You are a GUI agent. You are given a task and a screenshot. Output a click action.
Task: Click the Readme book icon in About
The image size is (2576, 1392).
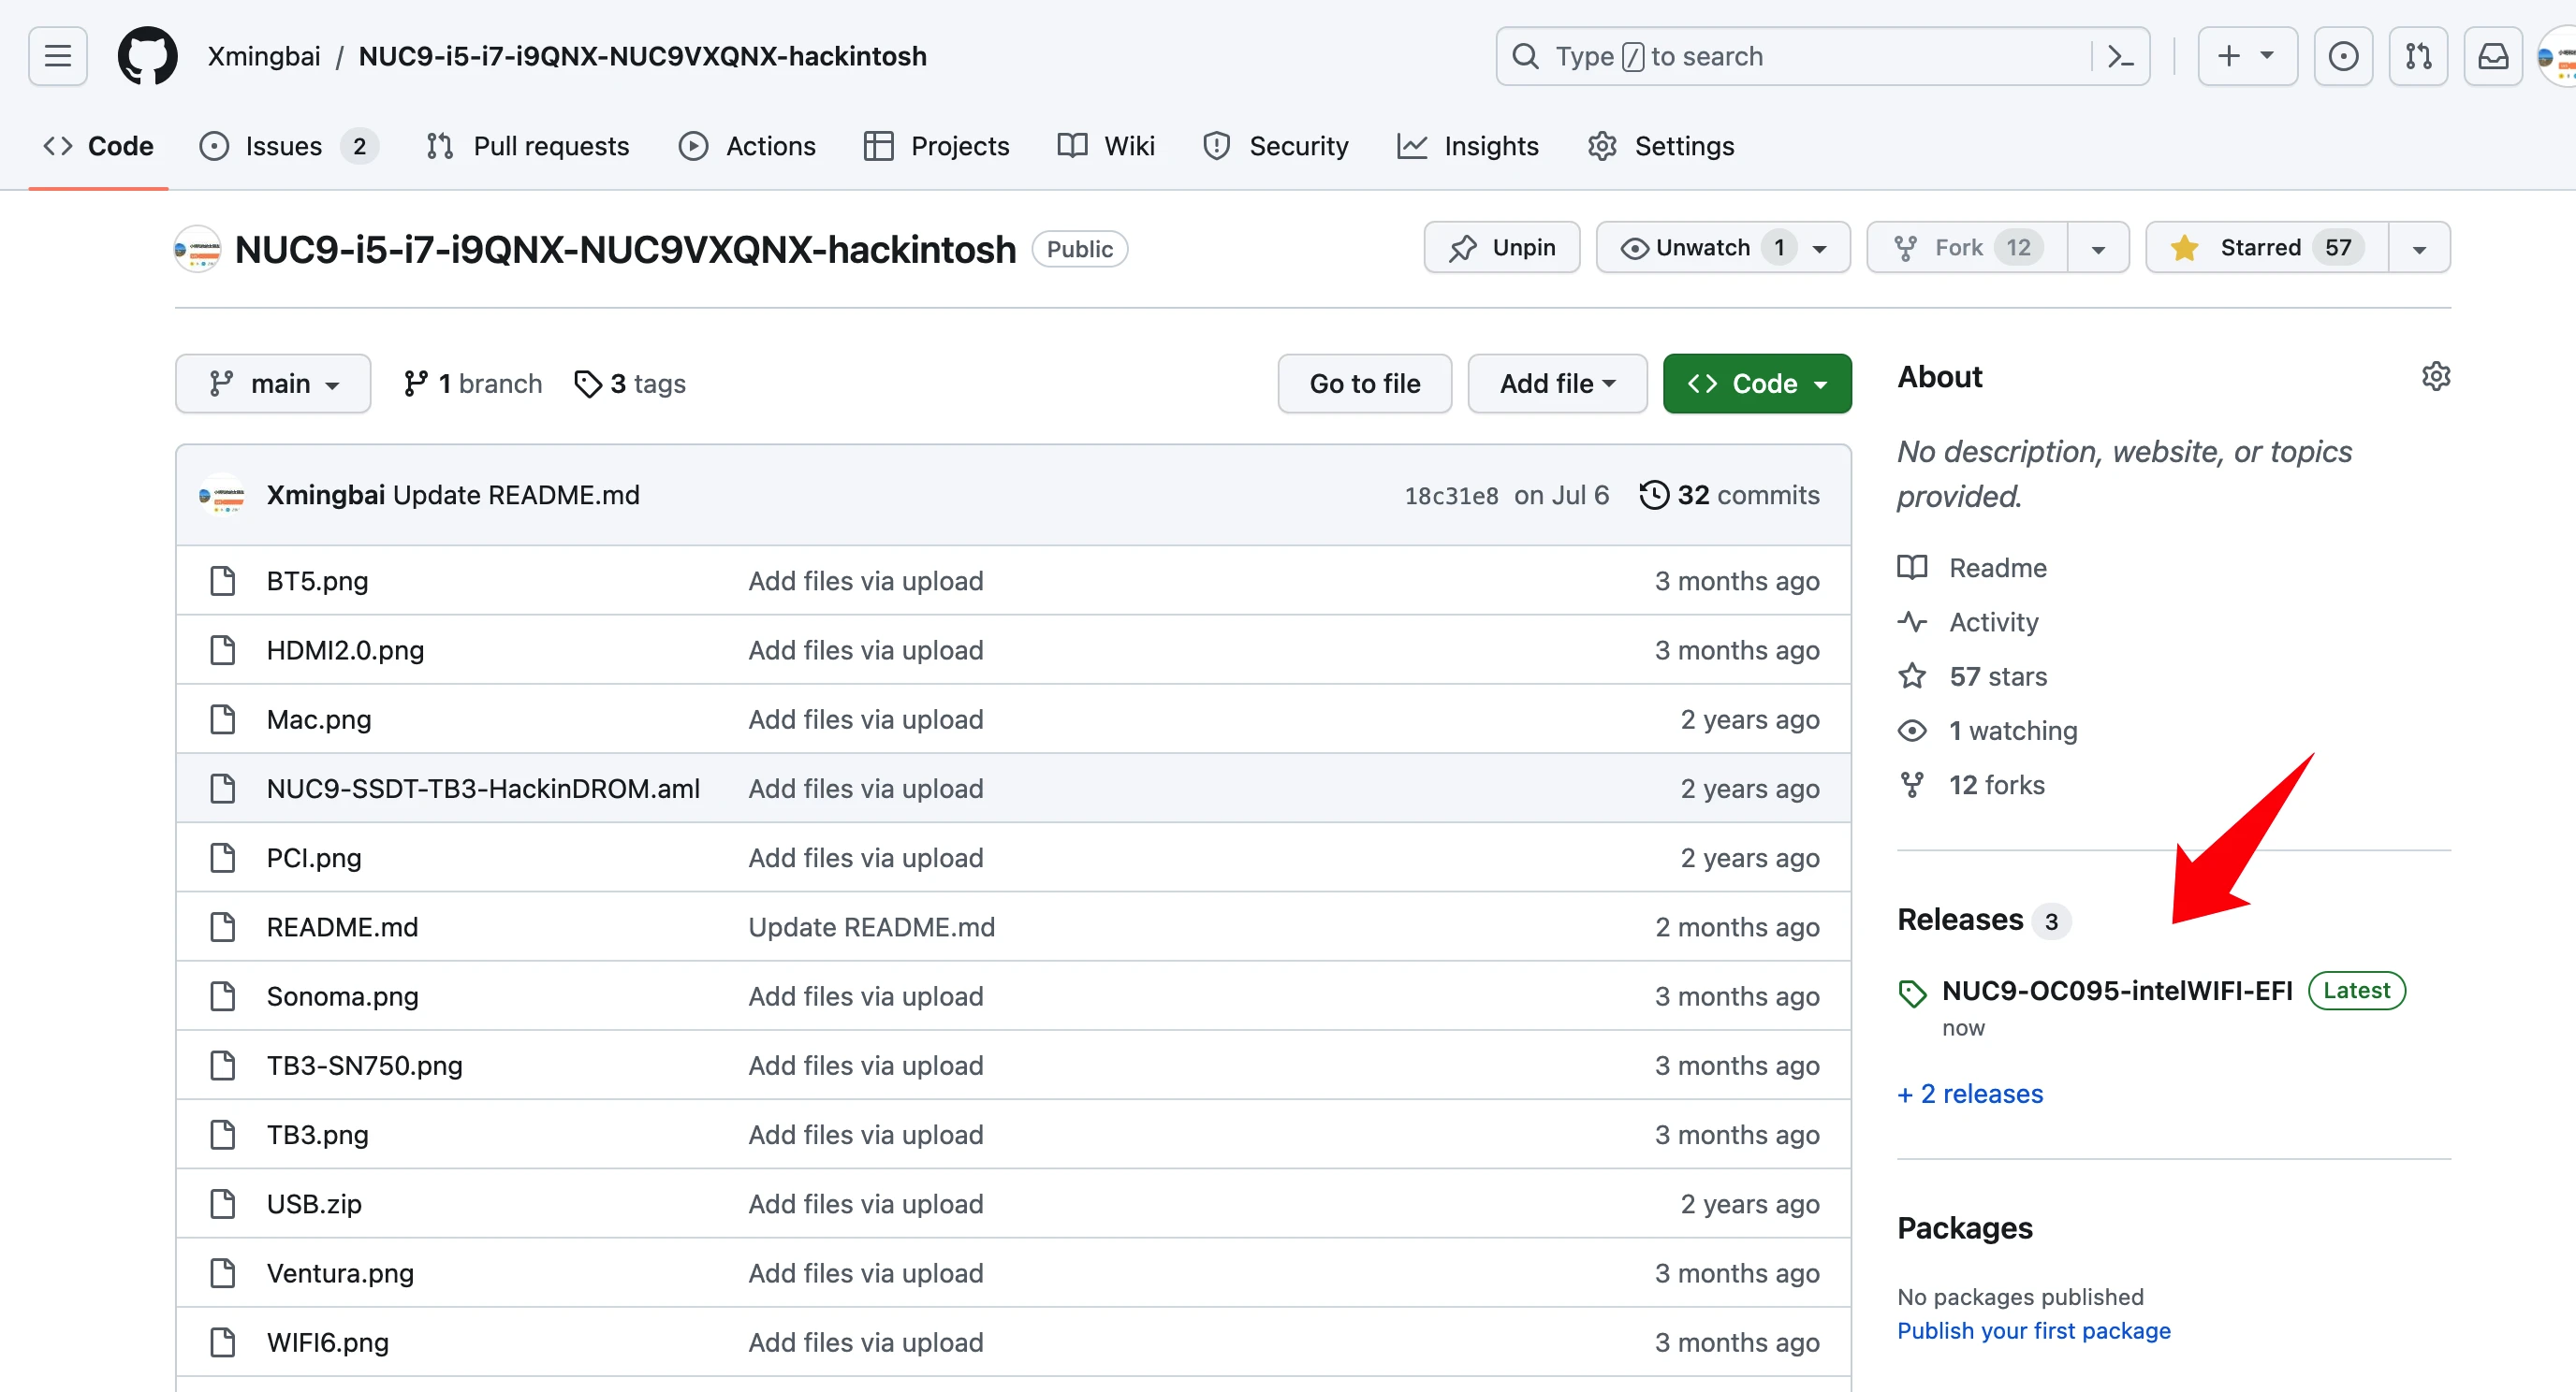pos(1912,568)
